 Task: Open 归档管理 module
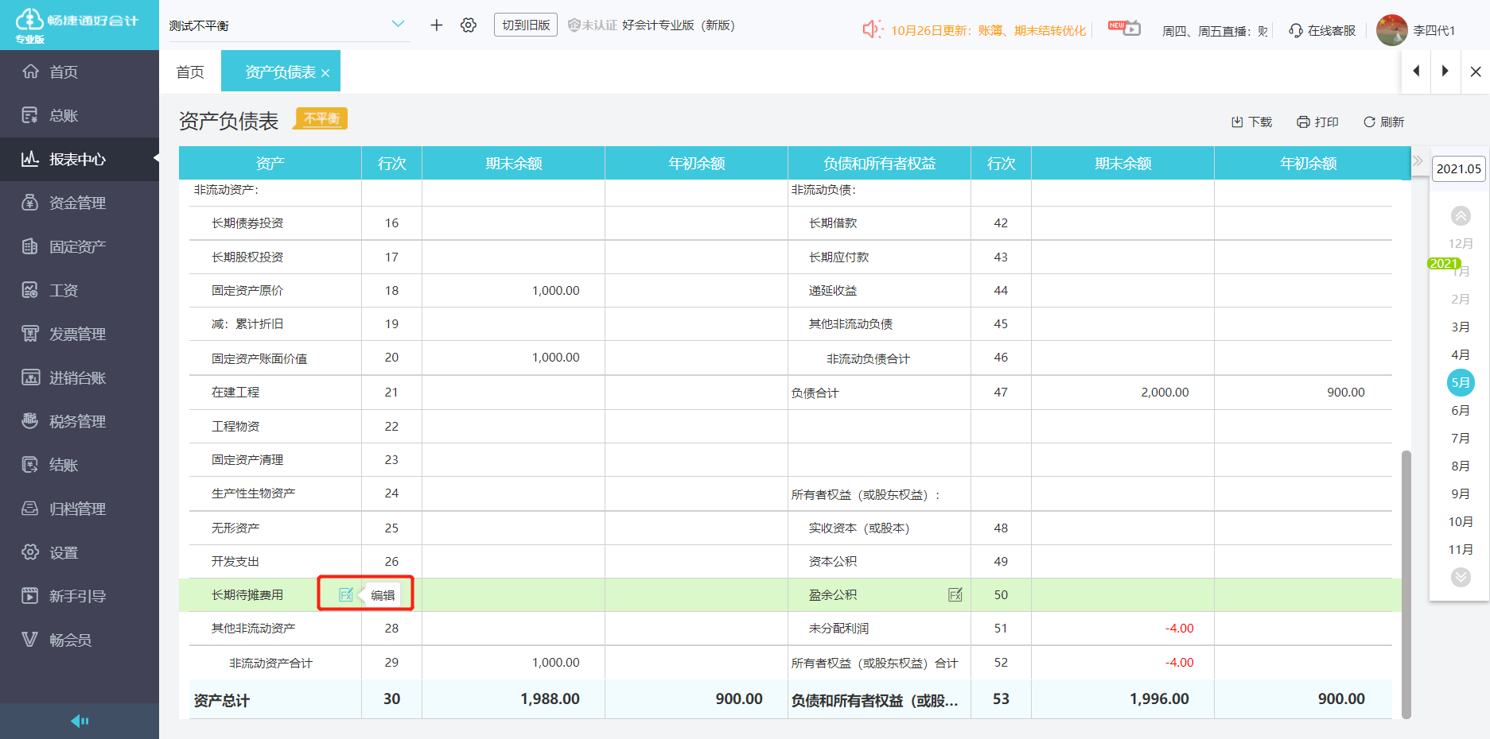click(x=80, y=509)
